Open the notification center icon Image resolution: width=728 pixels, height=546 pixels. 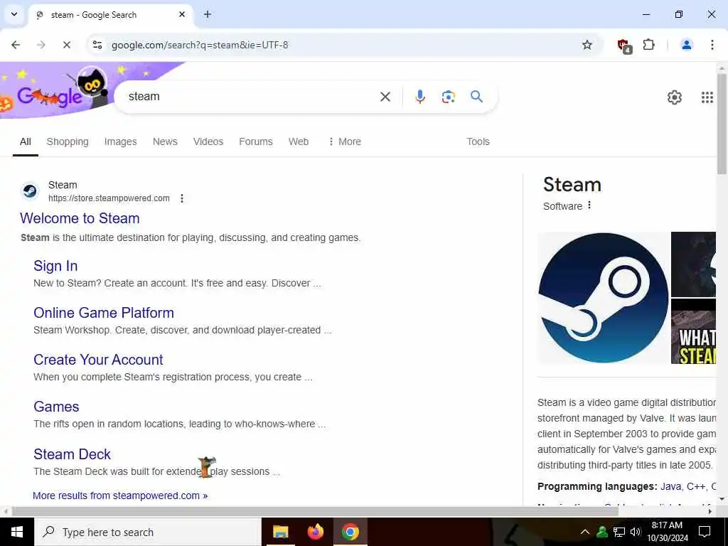pos(705,532)
